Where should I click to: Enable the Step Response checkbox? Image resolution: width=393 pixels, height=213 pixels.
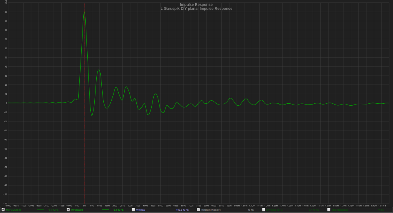(x=329, y=209)
